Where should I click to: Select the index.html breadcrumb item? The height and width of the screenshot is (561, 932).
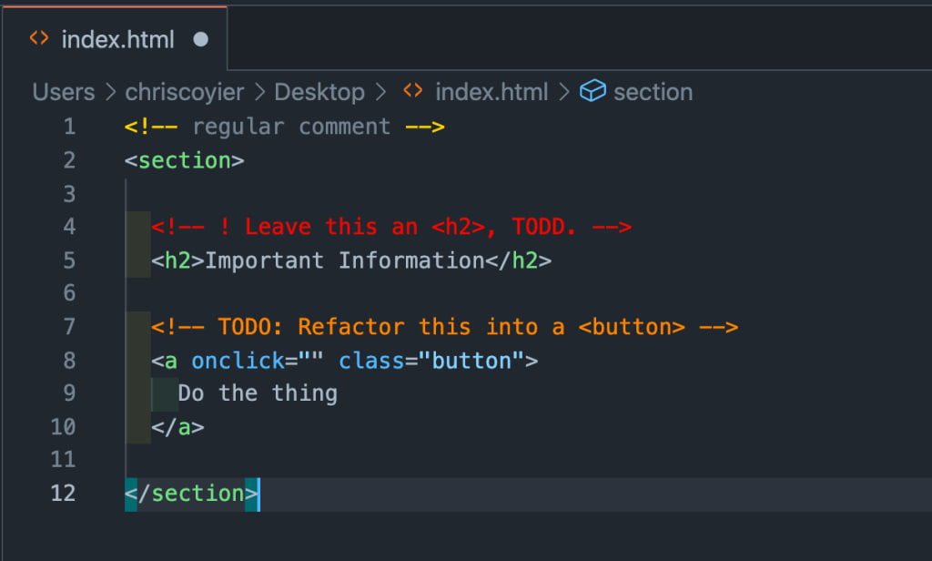click(491, 92)
